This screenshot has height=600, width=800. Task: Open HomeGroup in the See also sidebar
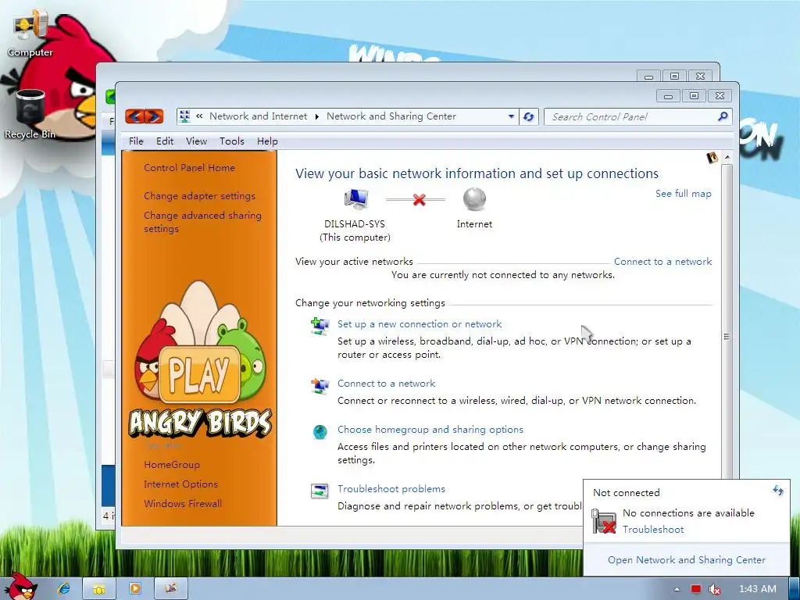(172, 465)
